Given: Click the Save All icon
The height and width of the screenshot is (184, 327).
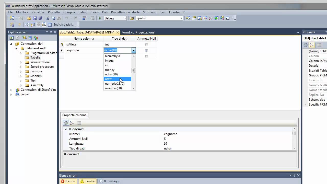Looking at the screenshot, I should 40,18.
